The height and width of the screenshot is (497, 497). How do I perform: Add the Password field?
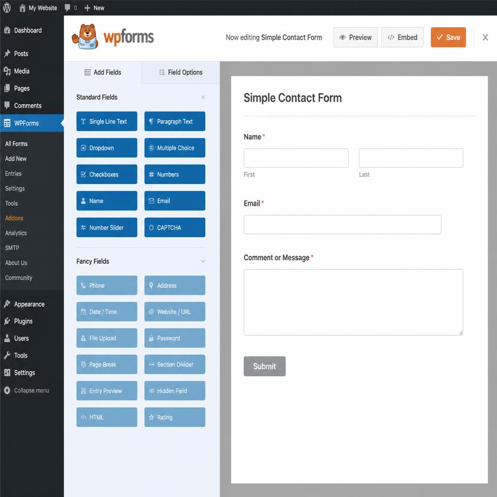[x=175, y=338]
